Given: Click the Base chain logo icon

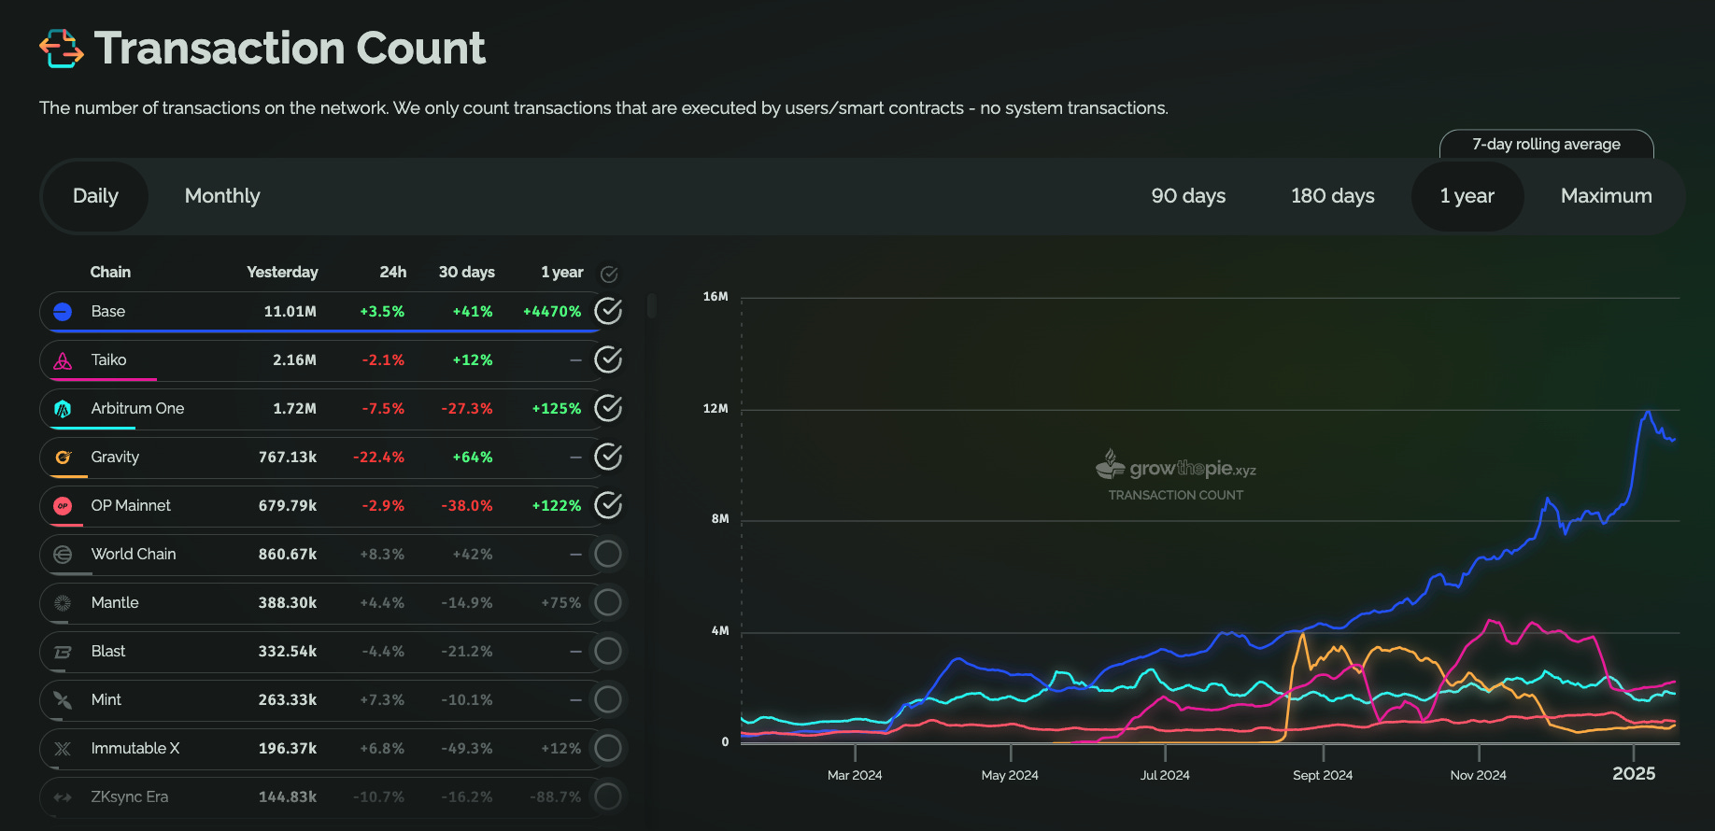Looking at the screenshot, I should [x=63, y=312].
